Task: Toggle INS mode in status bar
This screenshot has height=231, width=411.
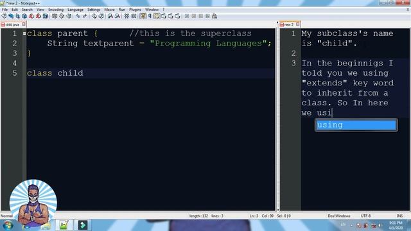Action: click(x=399, y=216)
